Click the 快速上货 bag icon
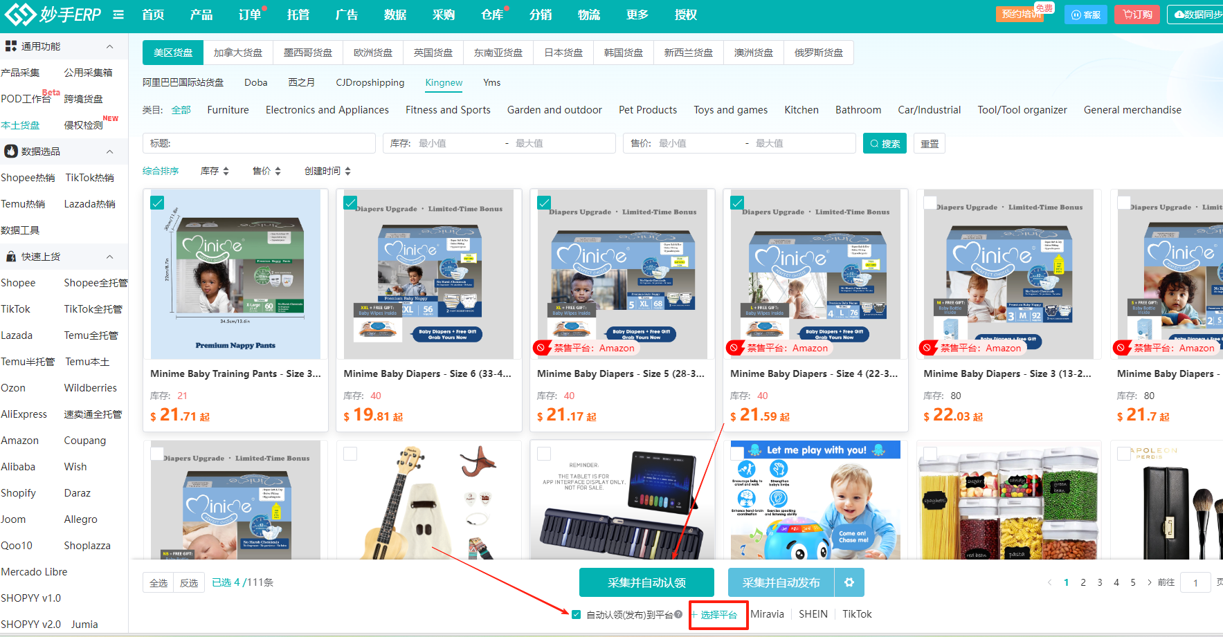Screen dimensions: 1223x637 point(11,257)
